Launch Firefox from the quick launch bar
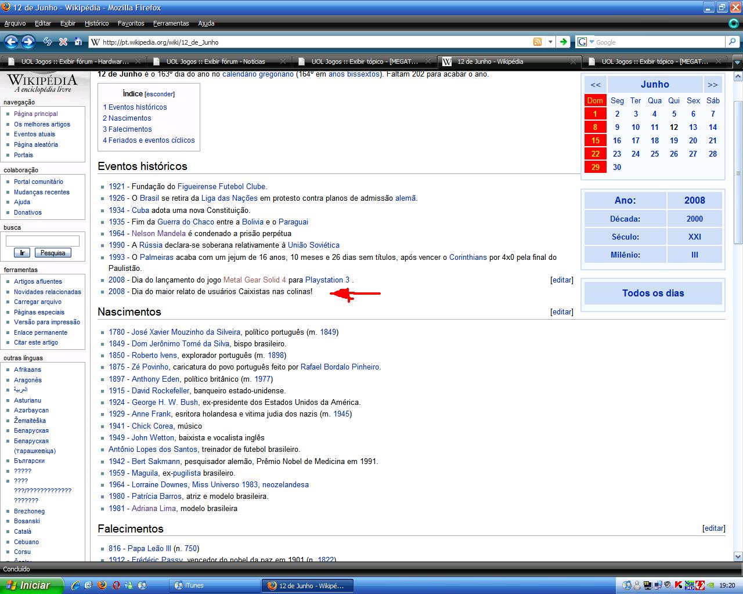The height and width of the screenshot is (594, 743). click(102, 585)
